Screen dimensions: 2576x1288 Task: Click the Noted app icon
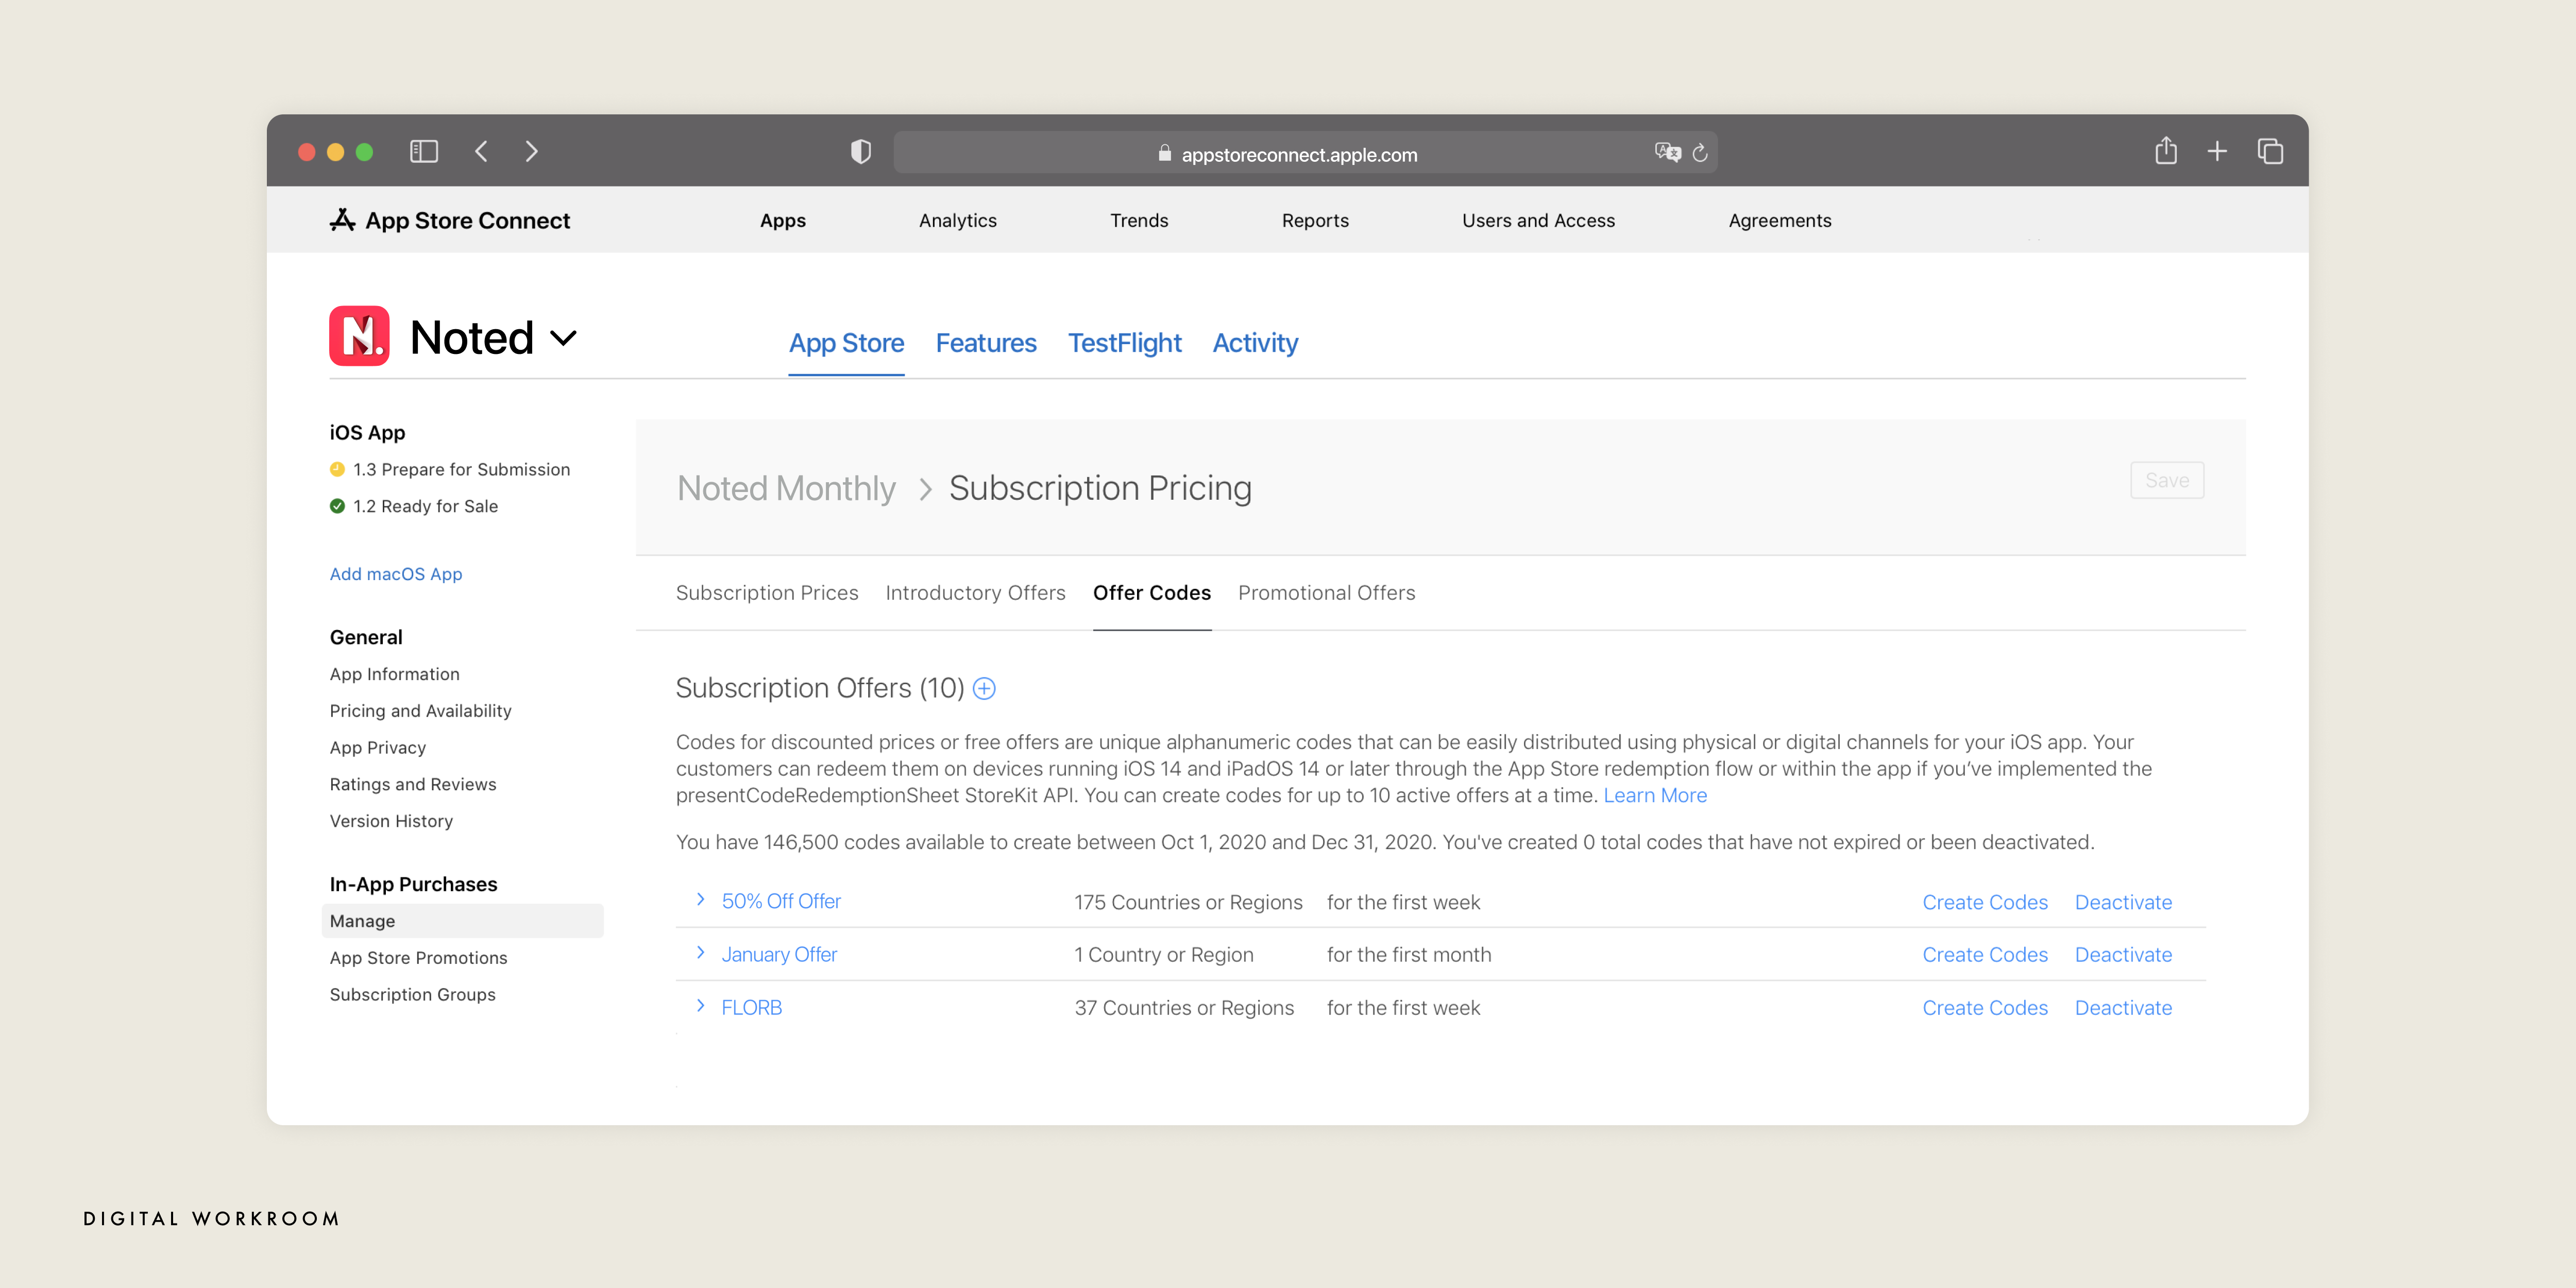coord(359,336)
